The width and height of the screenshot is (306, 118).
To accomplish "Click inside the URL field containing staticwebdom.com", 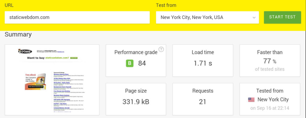I will click(77, 17).
